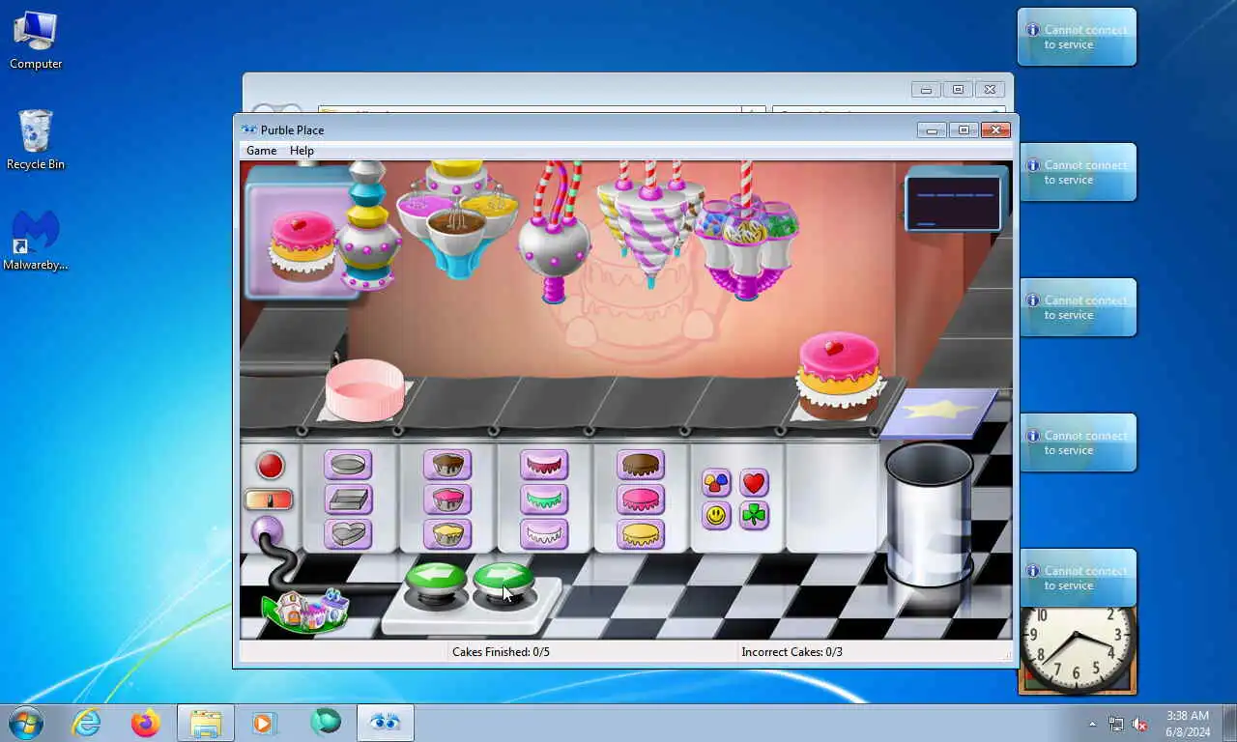Open the Computer desktop icon
1237x742 pixels.
pos(36,42)
